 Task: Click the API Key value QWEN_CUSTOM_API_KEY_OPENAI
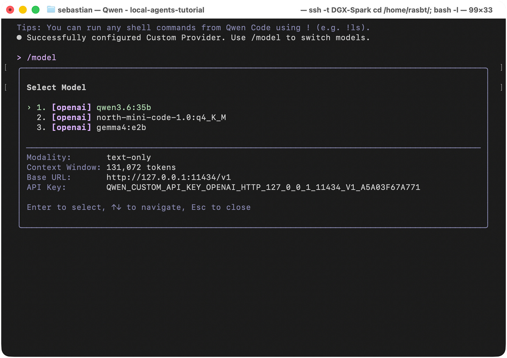tap(263, 188)
